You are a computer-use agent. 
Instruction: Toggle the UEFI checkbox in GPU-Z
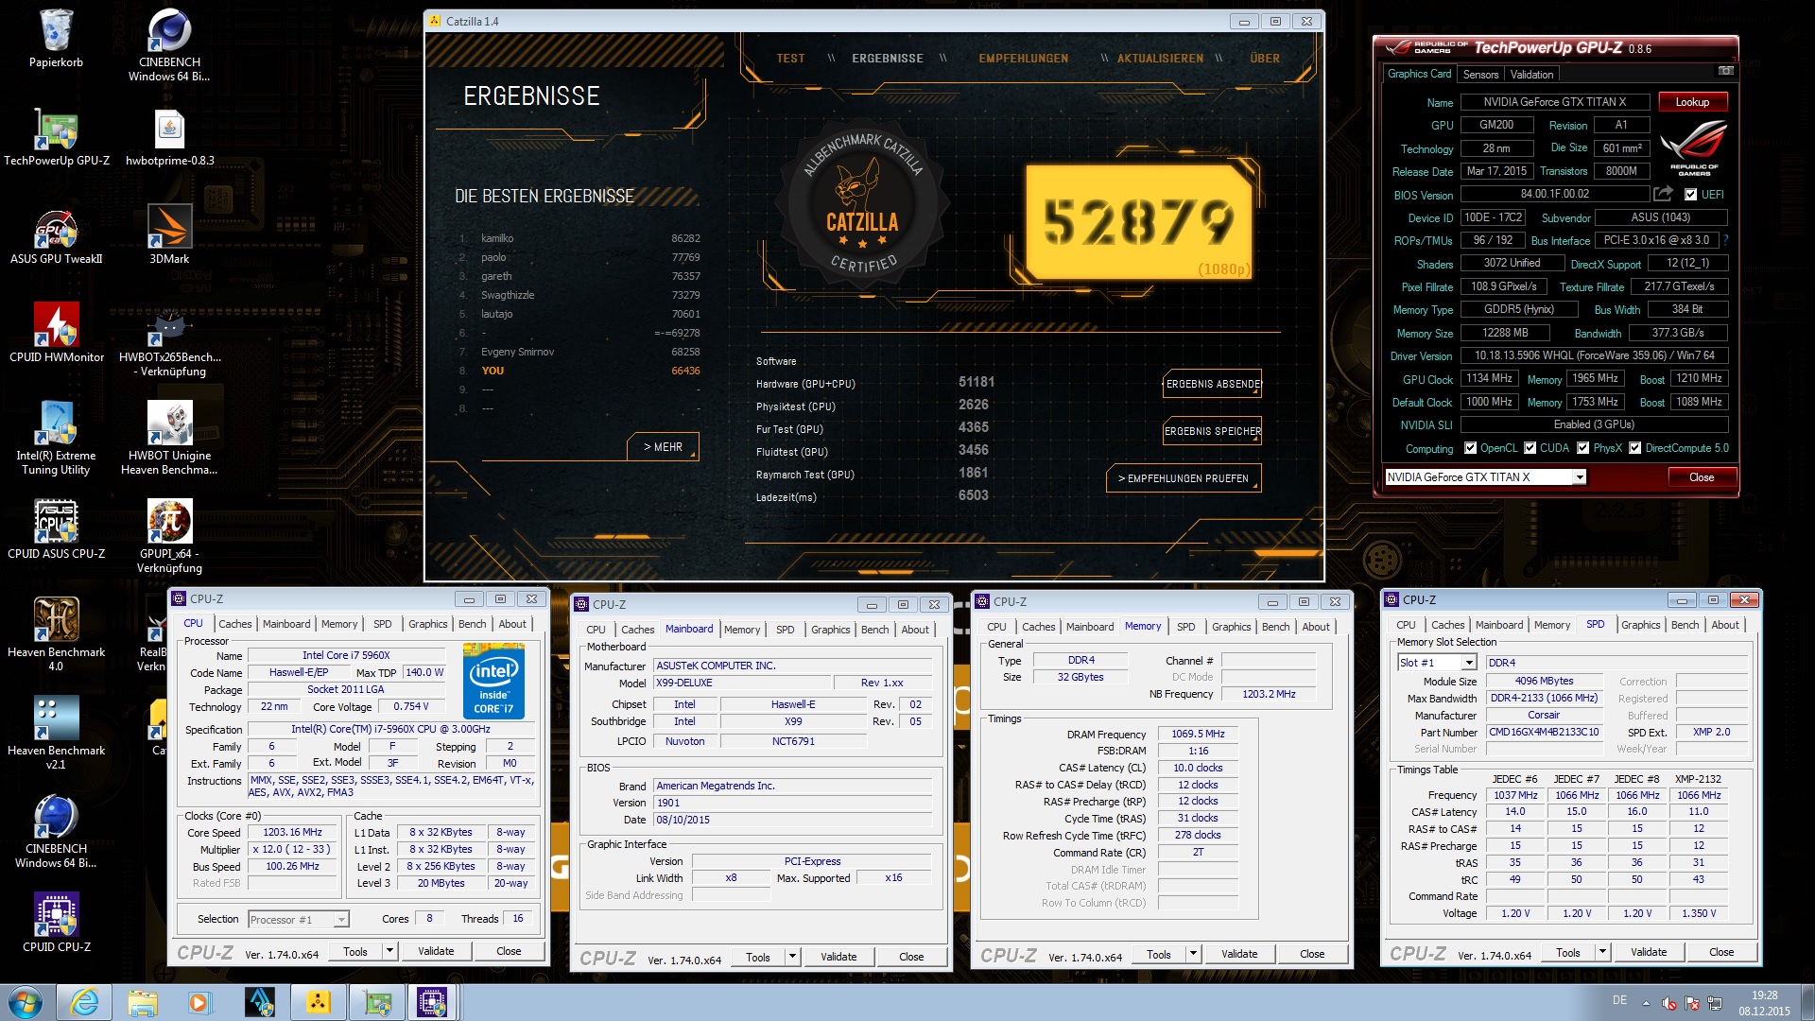point(1690,195)
